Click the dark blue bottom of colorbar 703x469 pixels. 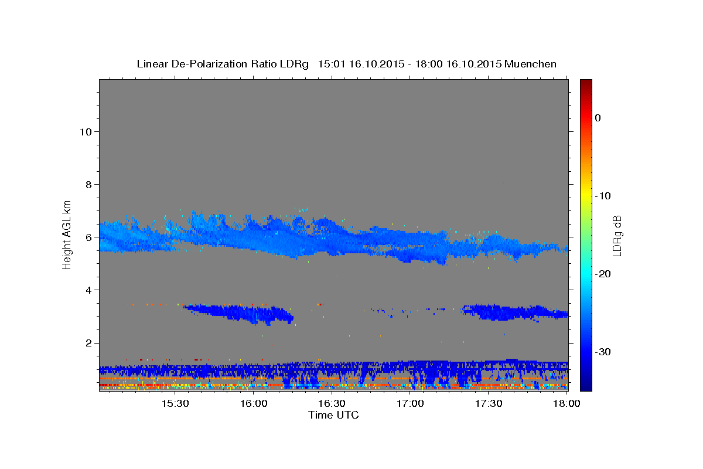coord(586,384)
